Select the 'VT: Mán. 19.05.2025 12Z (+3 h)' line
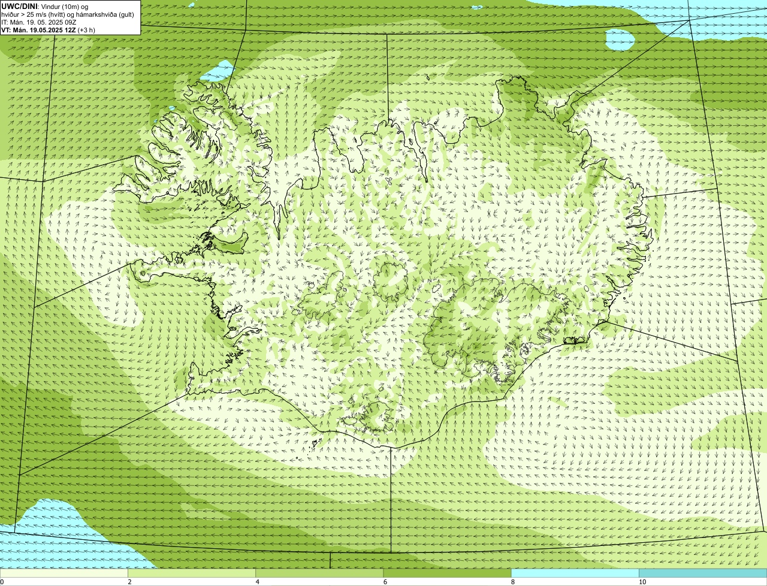 click(x=48, y=29)
